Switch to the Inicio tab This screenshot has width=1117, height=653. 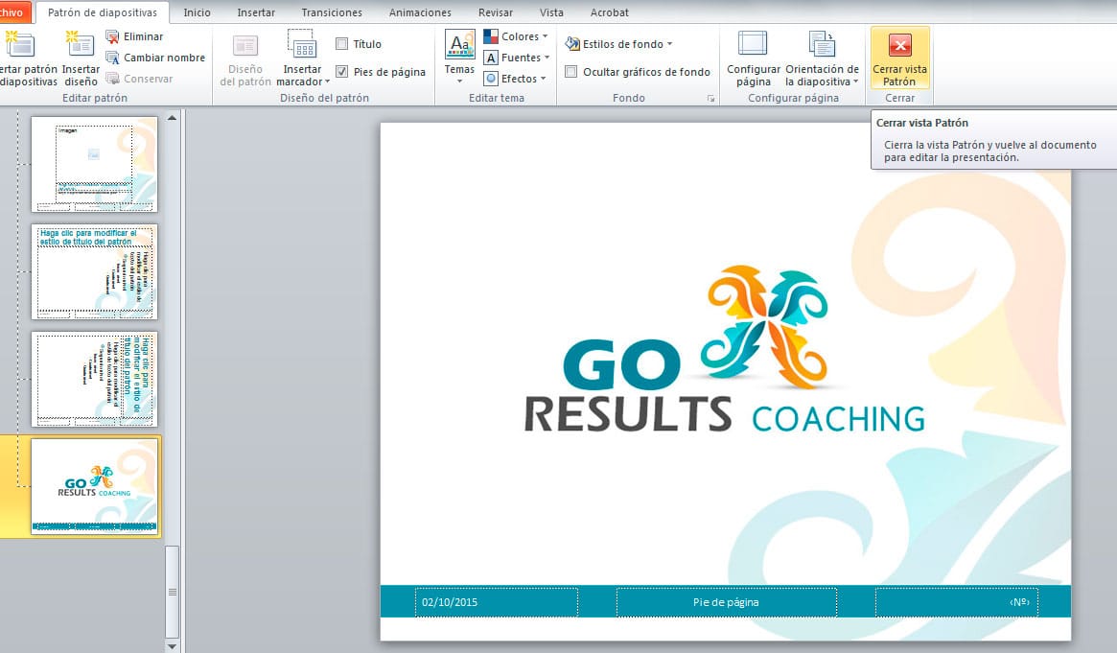(197, 12)
